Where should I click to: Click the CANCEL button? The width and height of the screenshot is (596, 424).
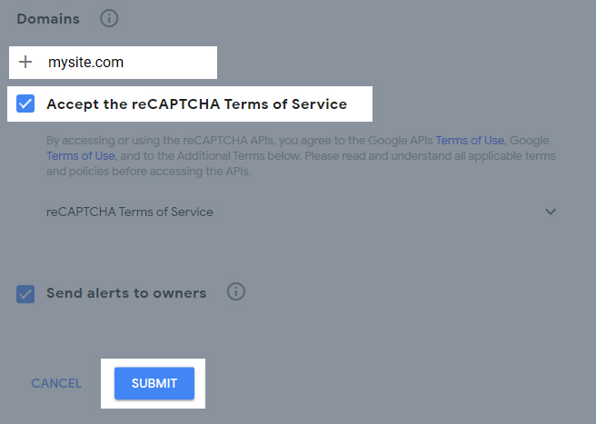pos(56,383)
